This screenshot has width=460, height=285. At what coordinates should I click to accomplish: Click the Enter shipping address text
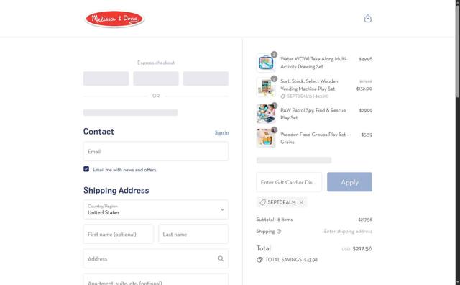pos(348,232)
